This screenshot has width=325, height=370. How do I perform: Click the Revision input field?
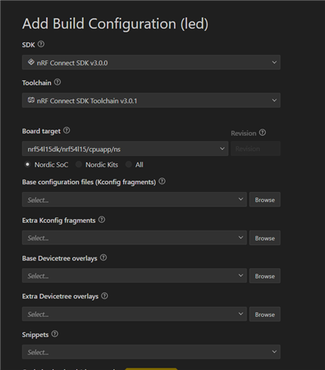[256, 149]
